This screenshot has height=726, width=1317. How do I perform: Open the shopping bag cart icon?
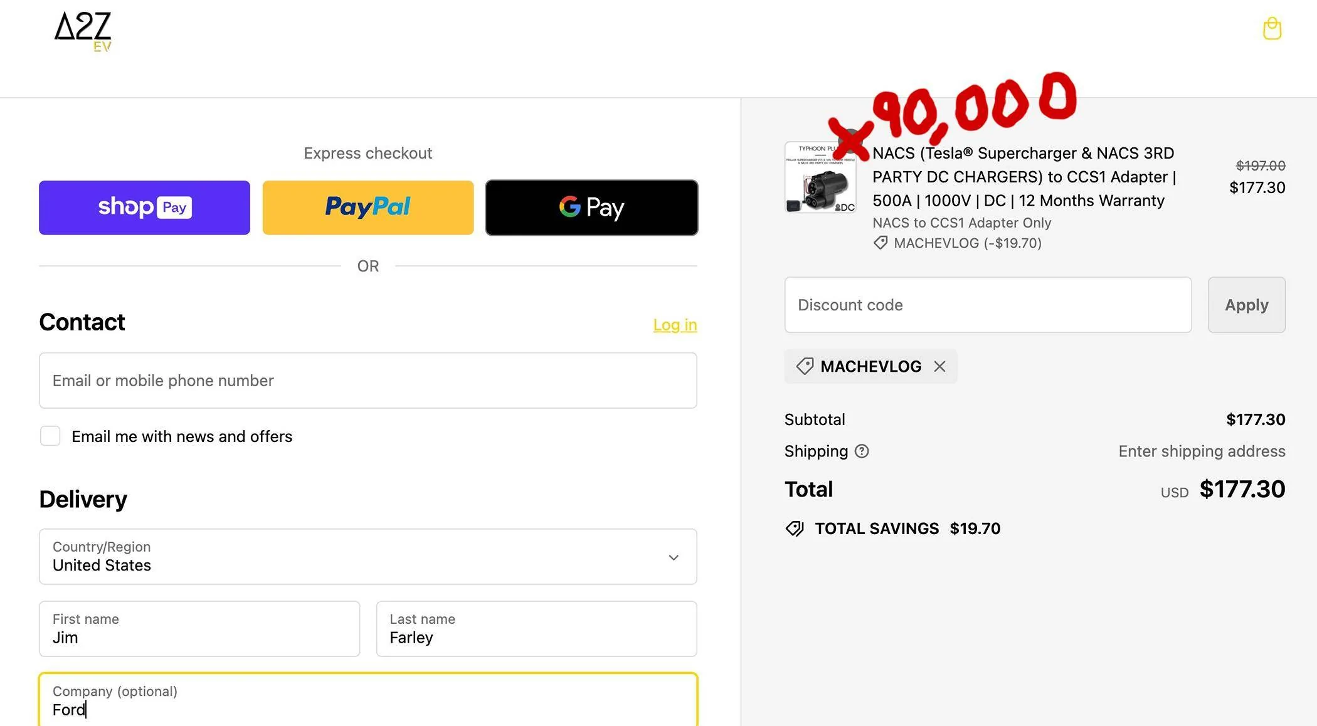tap(1272, 29)
